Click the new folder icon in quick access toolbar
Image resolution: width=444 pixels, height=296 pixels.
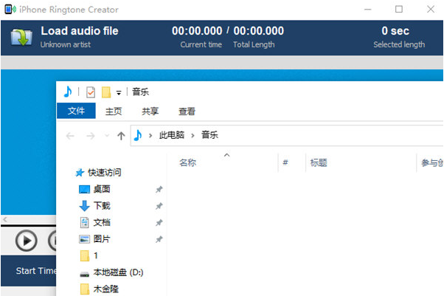tap(106, 92)
